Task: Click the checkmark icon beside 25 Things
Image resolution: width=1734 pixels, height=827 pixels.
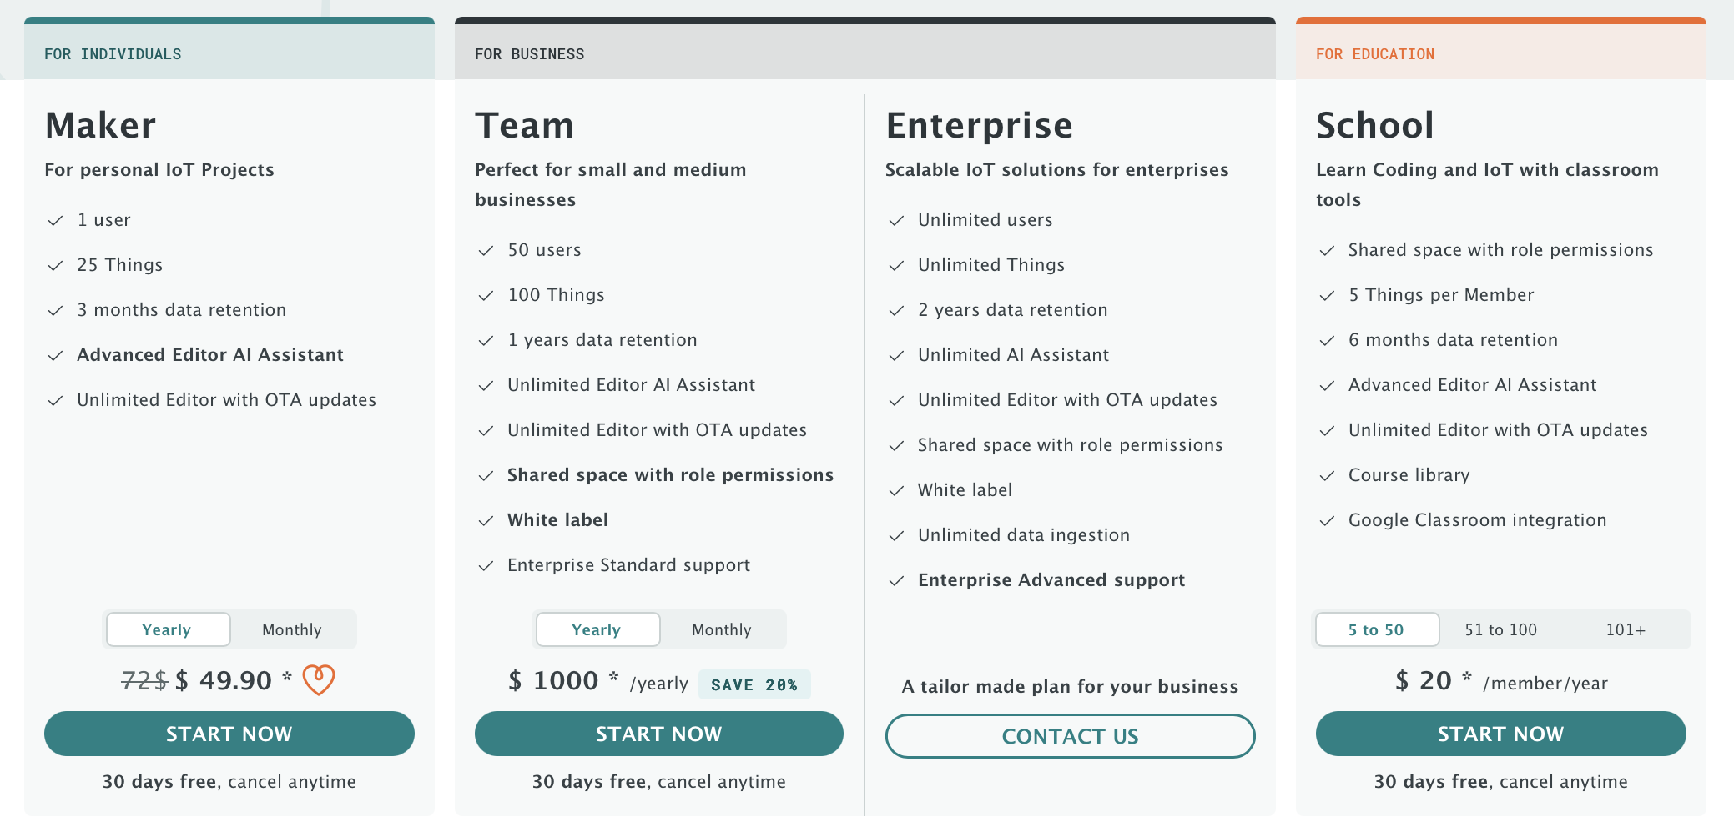Action: point(56,266)
